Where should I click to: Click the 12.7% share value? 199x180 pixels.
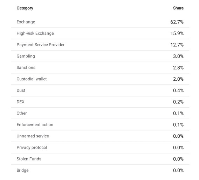tap(177, 45)
